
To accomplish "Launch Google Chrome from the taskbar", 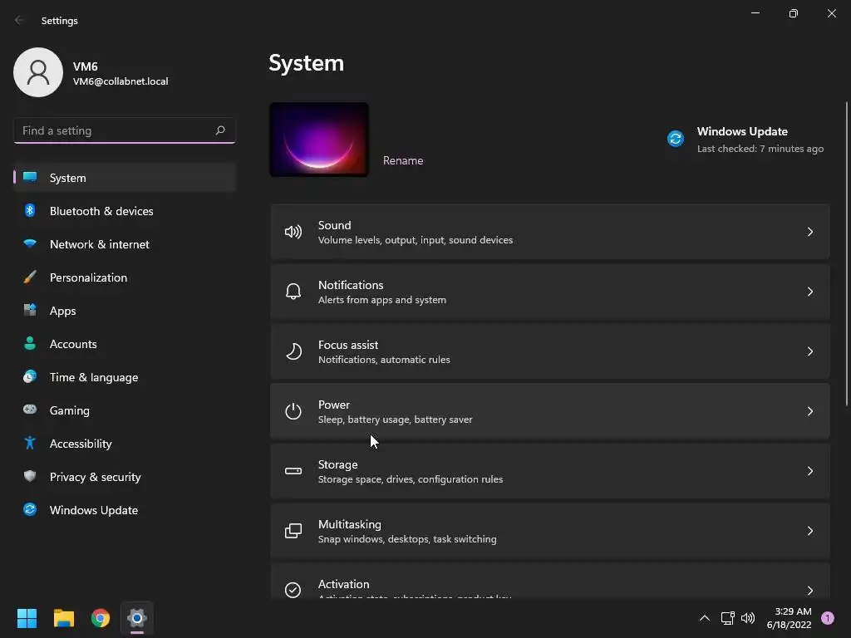I will click(101, 618).
